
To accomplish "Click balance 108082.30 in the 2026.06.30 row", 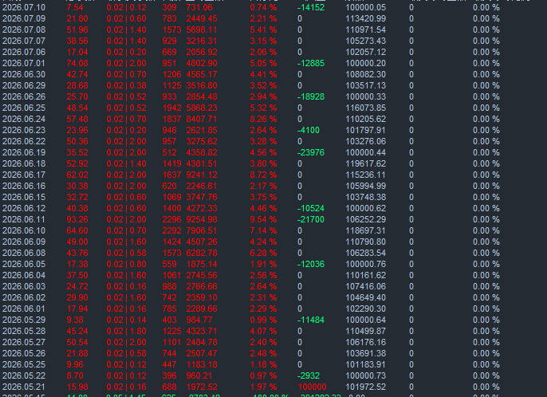I will point(365,74).
